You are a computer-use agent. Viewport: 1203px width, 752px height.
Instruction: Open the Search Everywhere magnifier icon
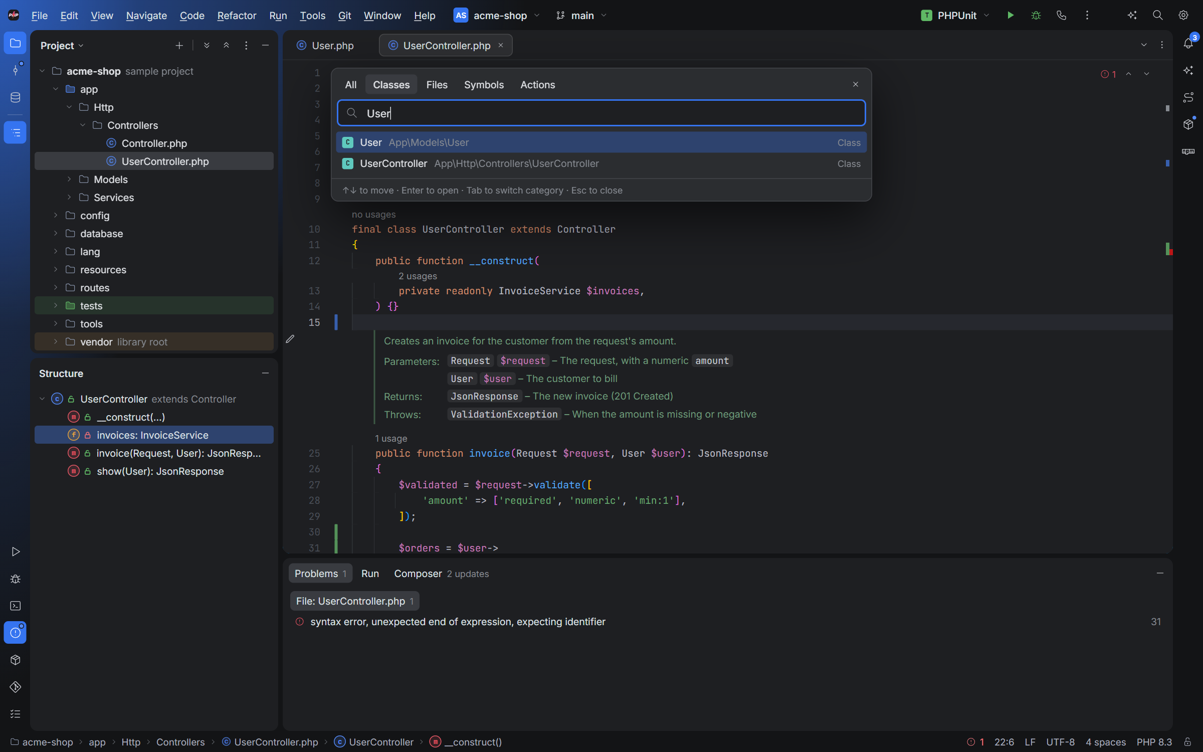[x=1157, y=16]
